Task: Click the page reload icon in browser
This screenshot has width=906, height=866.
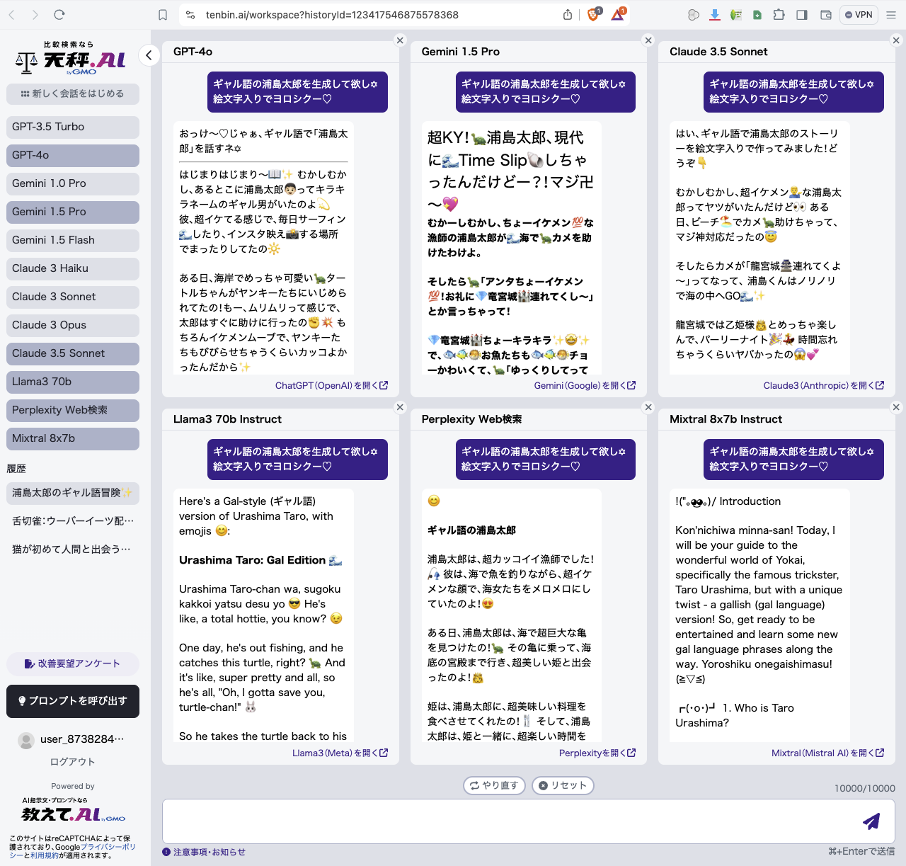Action: click(59, 14)
